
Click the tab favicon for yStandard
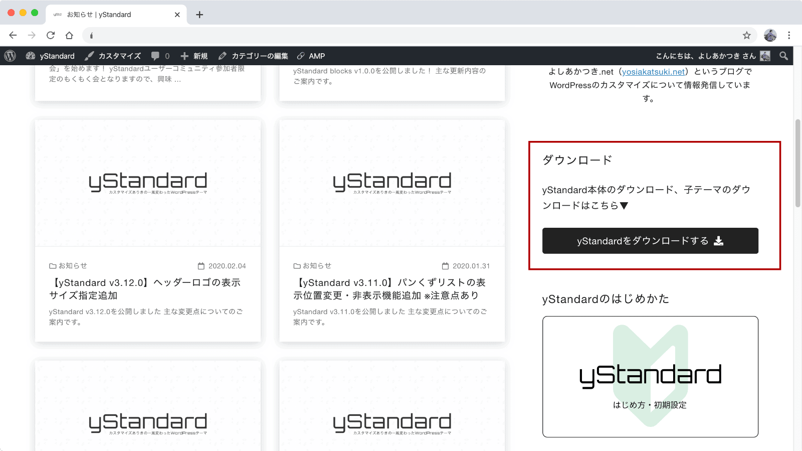[58, 15]
